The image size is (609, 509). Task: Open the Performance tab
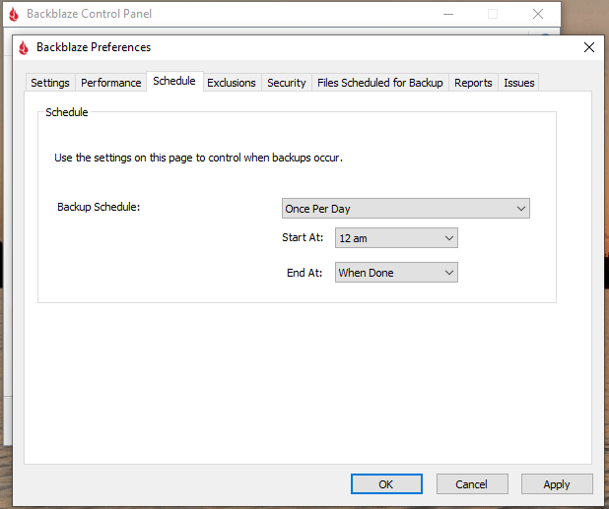point(110,83)
